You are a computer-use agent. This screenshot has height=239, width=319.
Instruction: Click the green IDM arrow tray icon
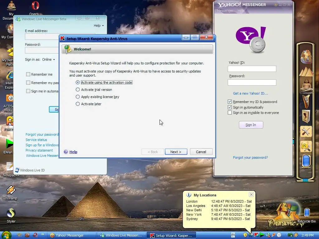tap(262, 235)
